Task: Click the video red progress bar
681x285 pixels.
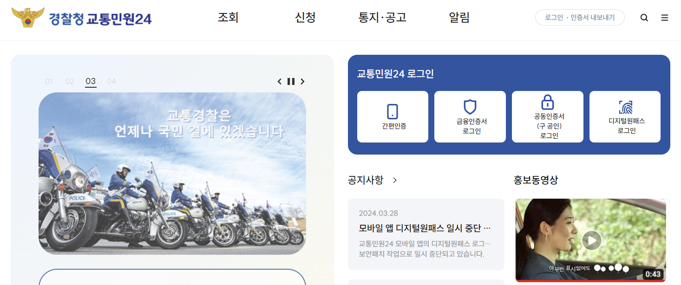Action: point(590,281)
